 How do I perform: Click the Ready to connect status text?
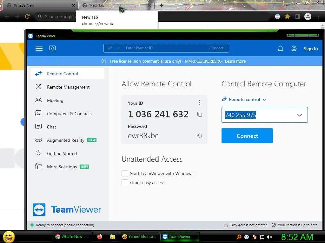(65, 225)
